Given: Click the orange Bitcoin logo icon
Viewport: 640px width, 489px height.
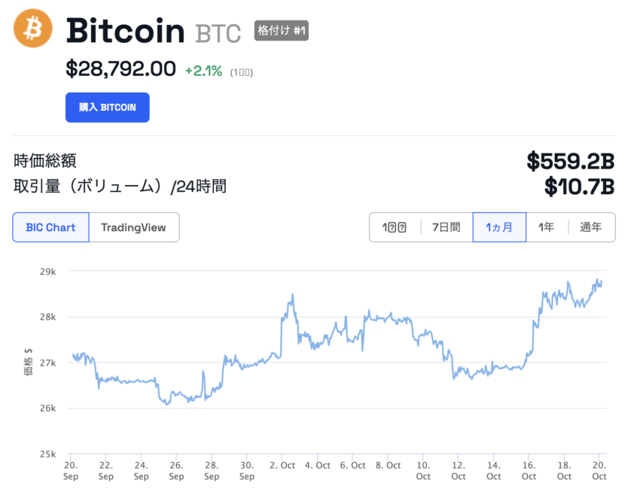Looking at the screenshot, I should click(x=32, y=29).
